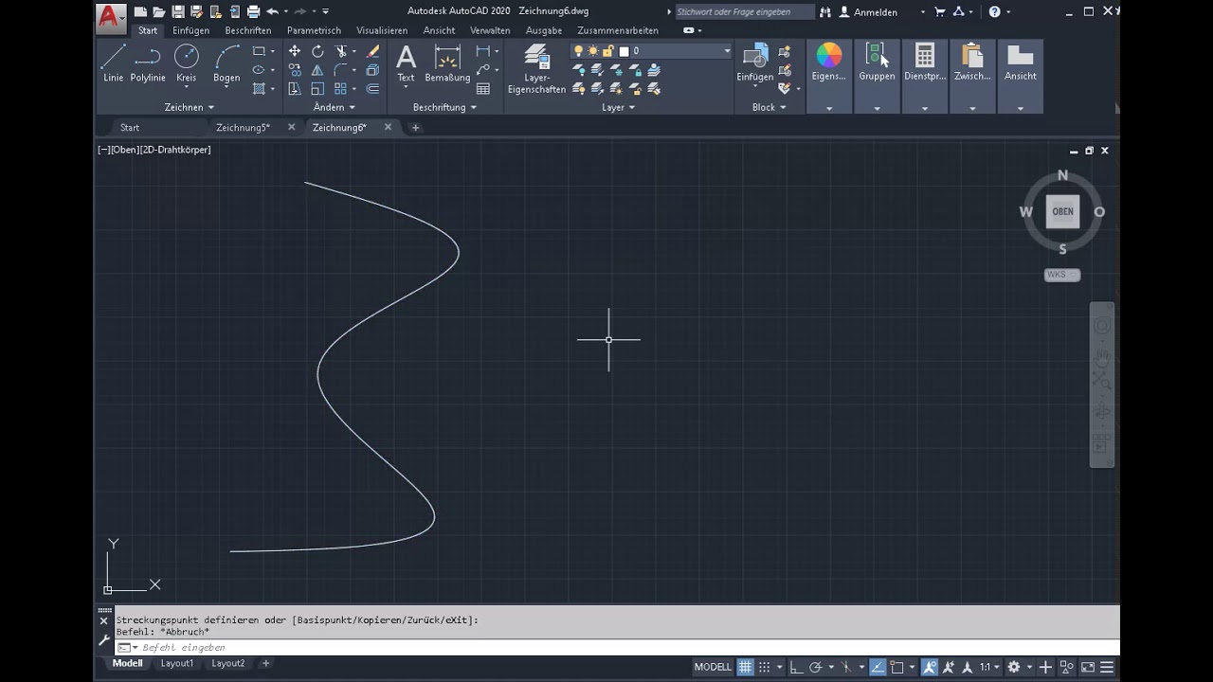Activate the Fillet (Abrunden) tool
This screenshot has width=1213, height=682.
(341, 70)
